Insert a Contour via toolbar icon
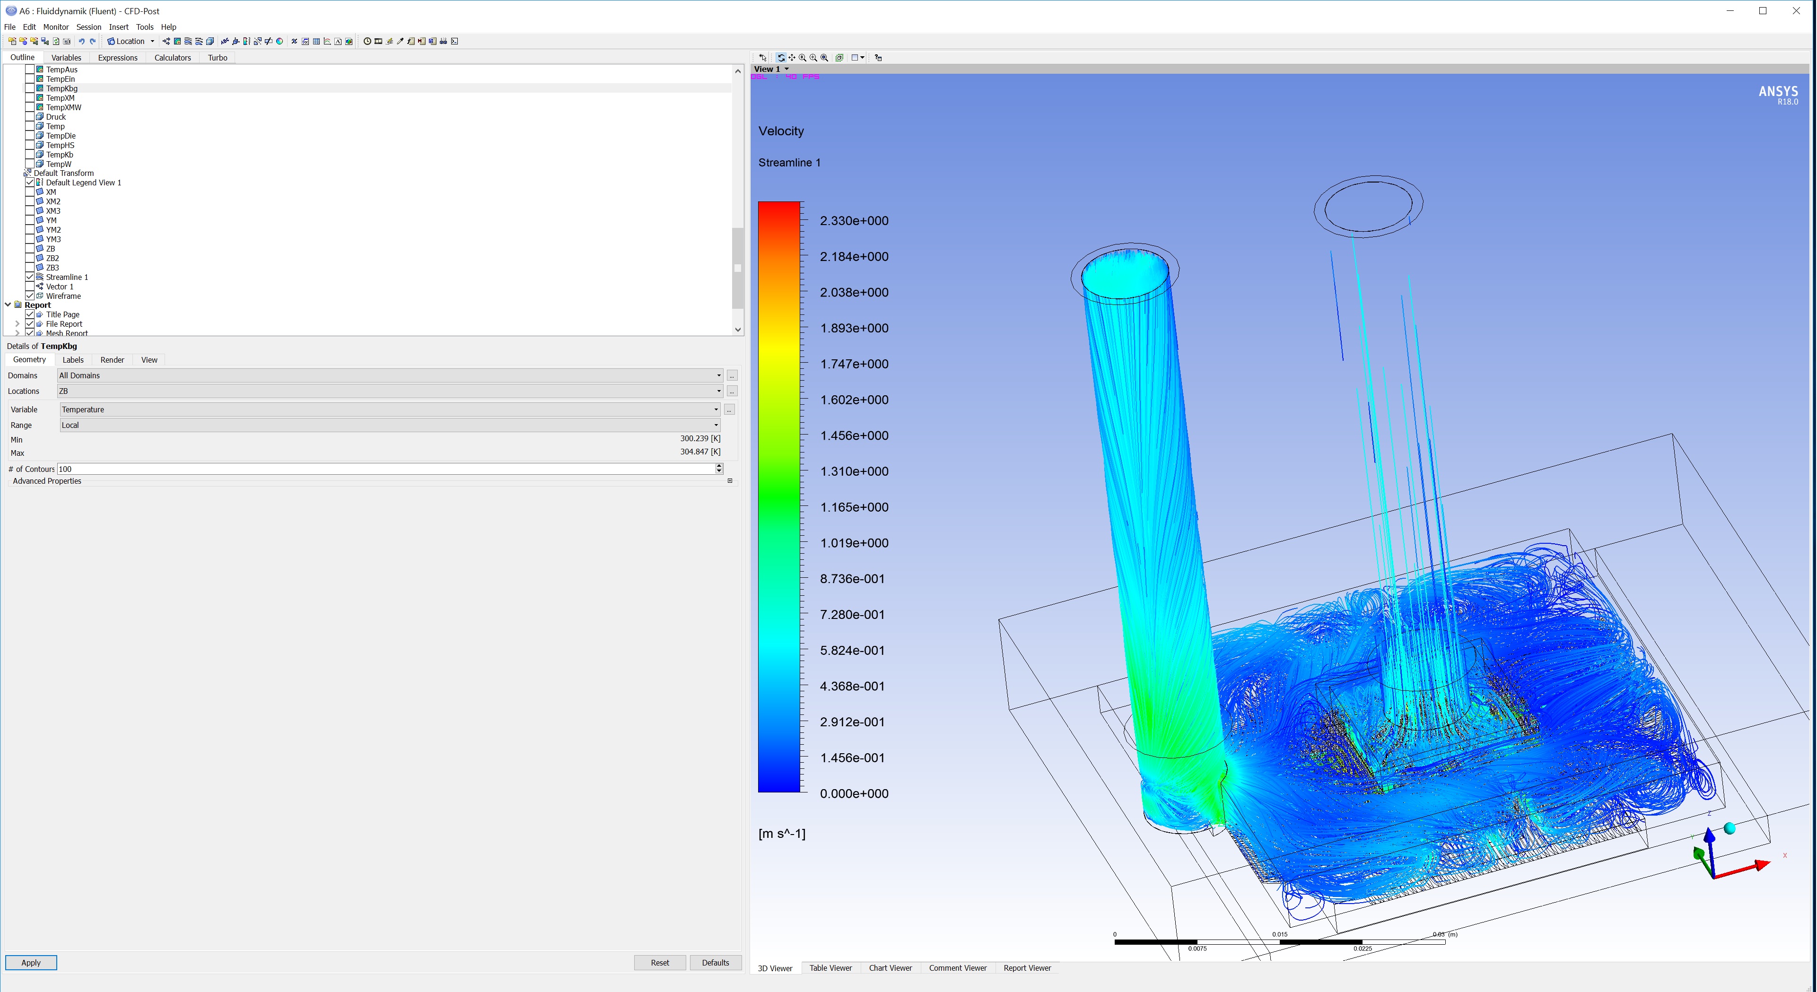 tap(177, 41)
